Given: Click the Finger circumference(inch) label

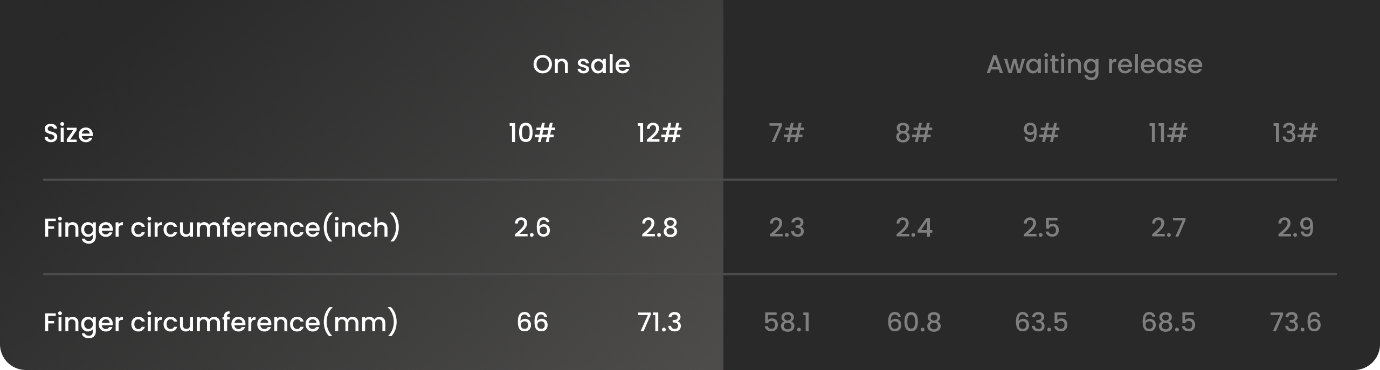Looking at the screenshot, I should coord(222,227).
